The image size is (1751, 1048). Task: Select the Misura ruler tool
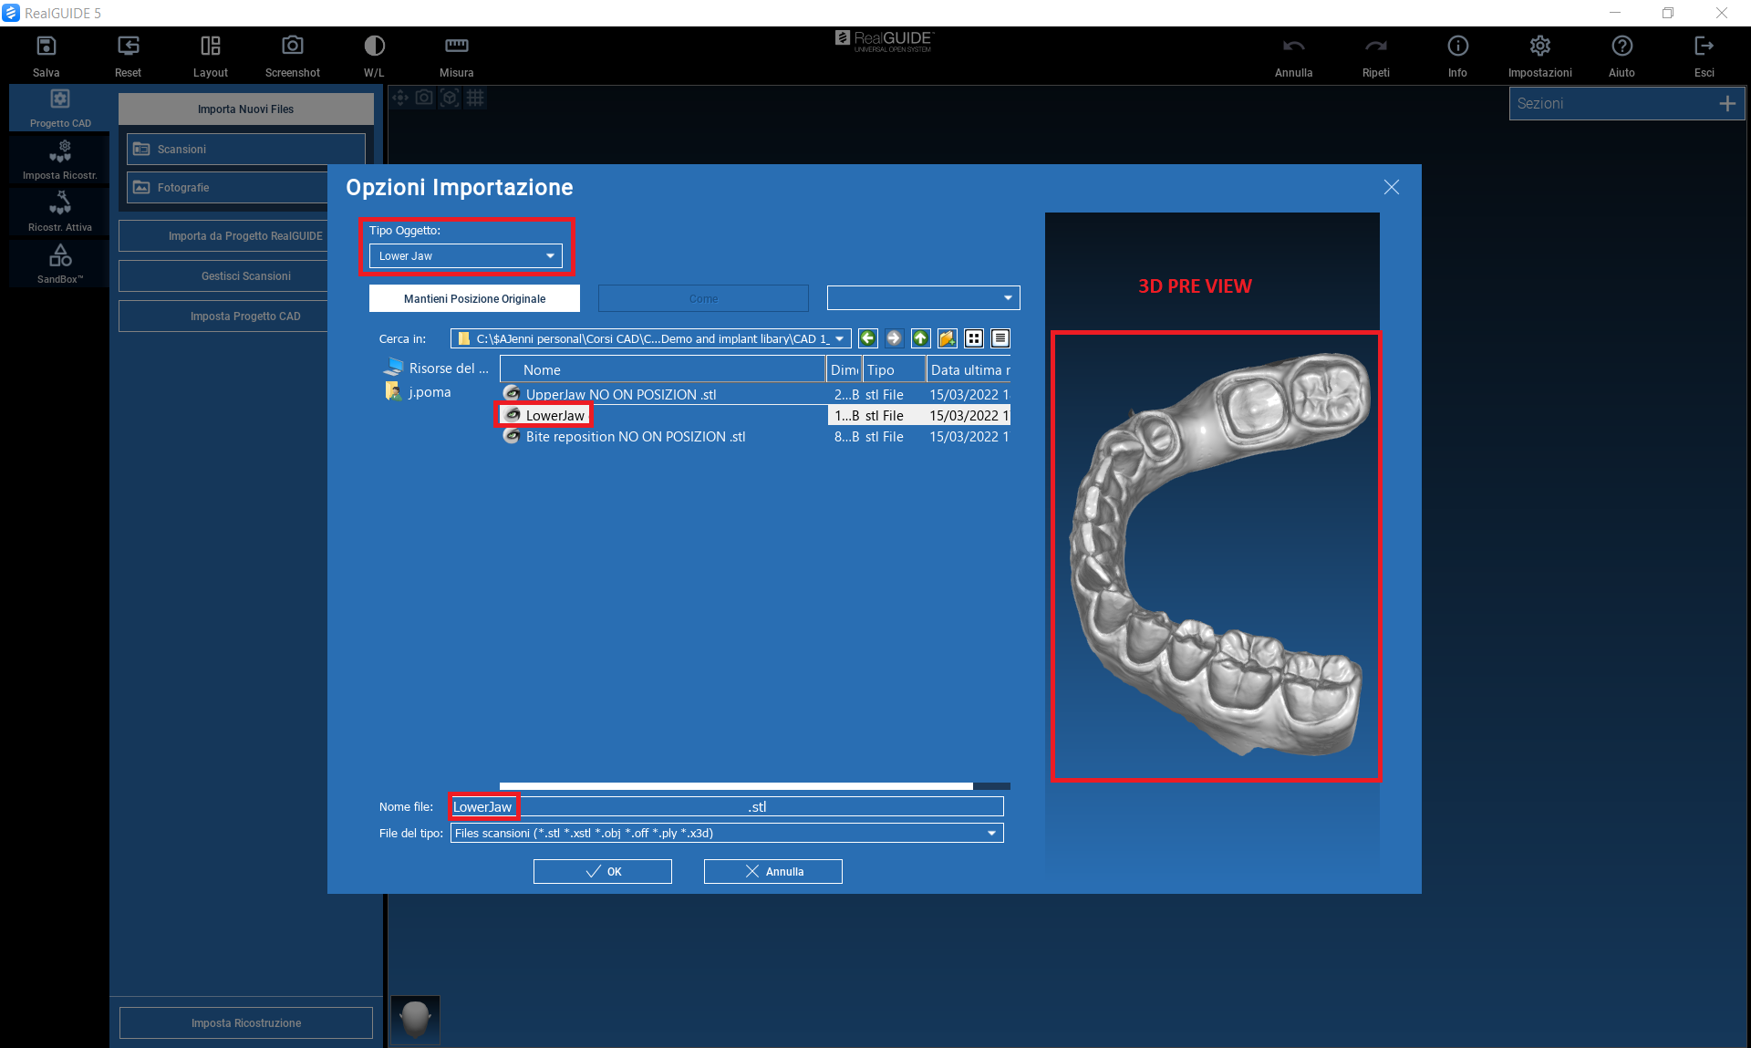click(x=456, y=46)
